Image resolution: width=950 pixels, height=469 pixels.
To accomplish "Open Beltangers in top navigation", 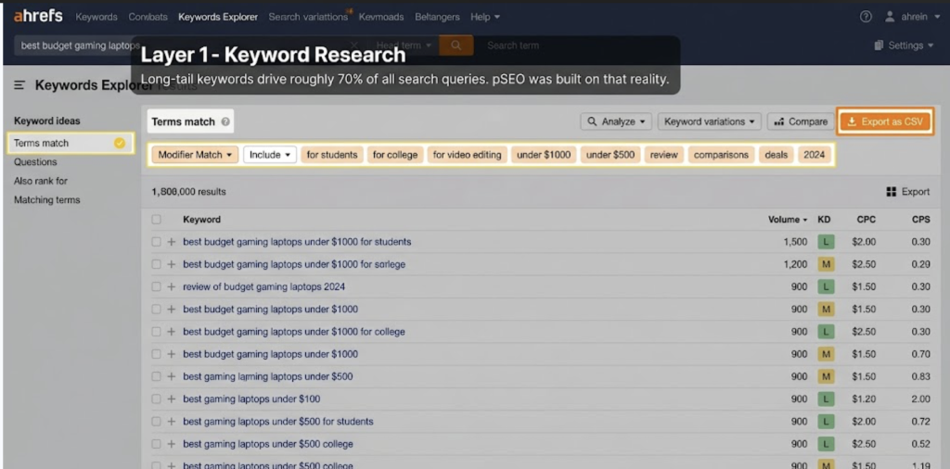I will (438, 17).
